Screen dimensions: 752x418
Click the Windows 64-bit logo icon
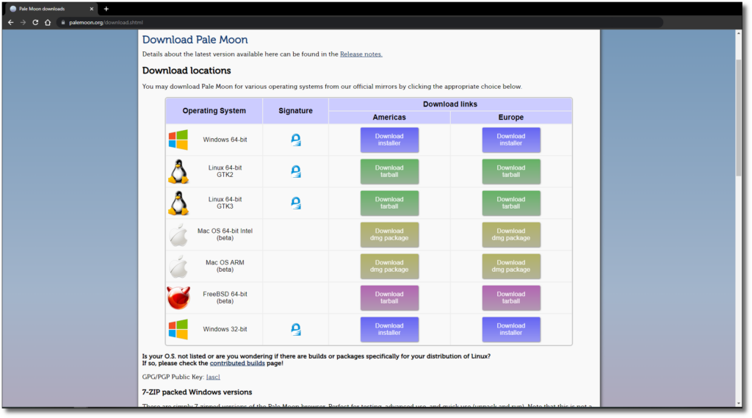point(178,140)
